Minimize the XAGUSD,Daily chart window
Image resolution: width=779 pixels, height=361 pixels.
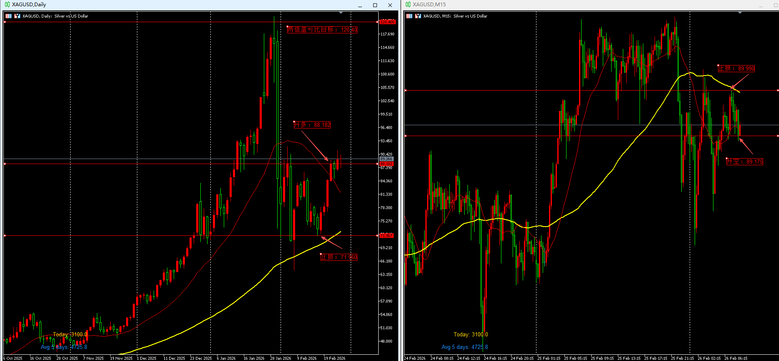(x=360, y=5)
